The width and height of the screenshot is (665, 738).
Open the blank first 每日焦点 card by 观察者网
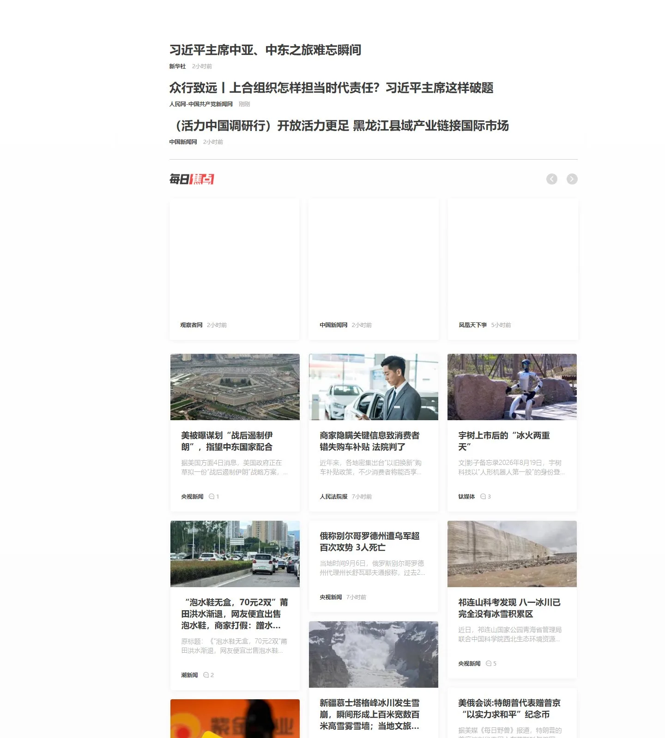[x=235, y=269]
